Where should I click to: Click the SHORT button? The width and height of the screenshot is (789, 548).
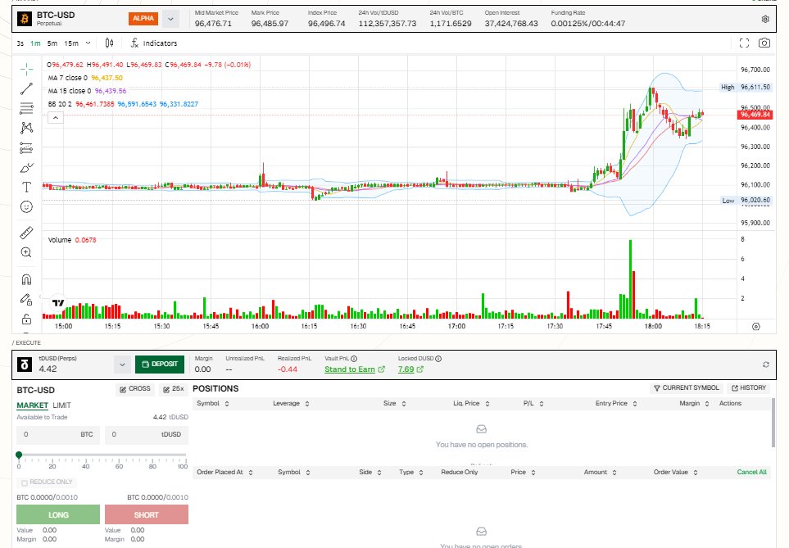[147, 514]
